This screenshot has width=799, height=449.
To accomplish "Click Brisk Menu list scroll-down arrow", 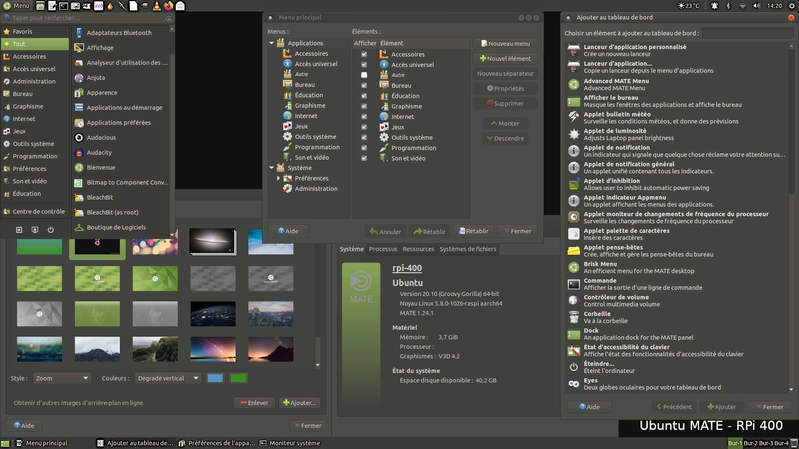I will [172, 235].
